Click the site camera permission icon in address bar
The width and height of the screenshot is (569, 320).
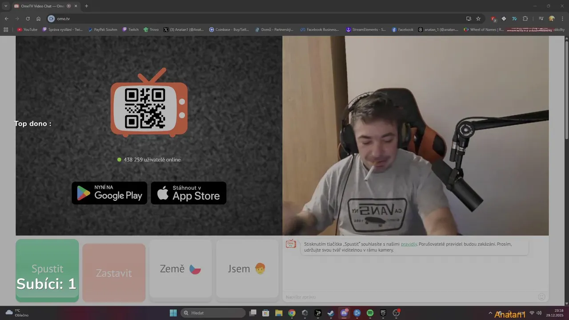click(51, 19)
